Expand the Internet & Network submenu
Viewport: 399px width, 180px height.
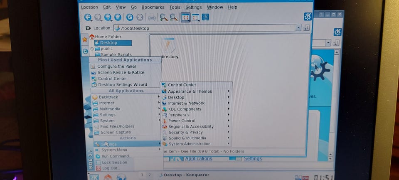(x=196, y=103)
